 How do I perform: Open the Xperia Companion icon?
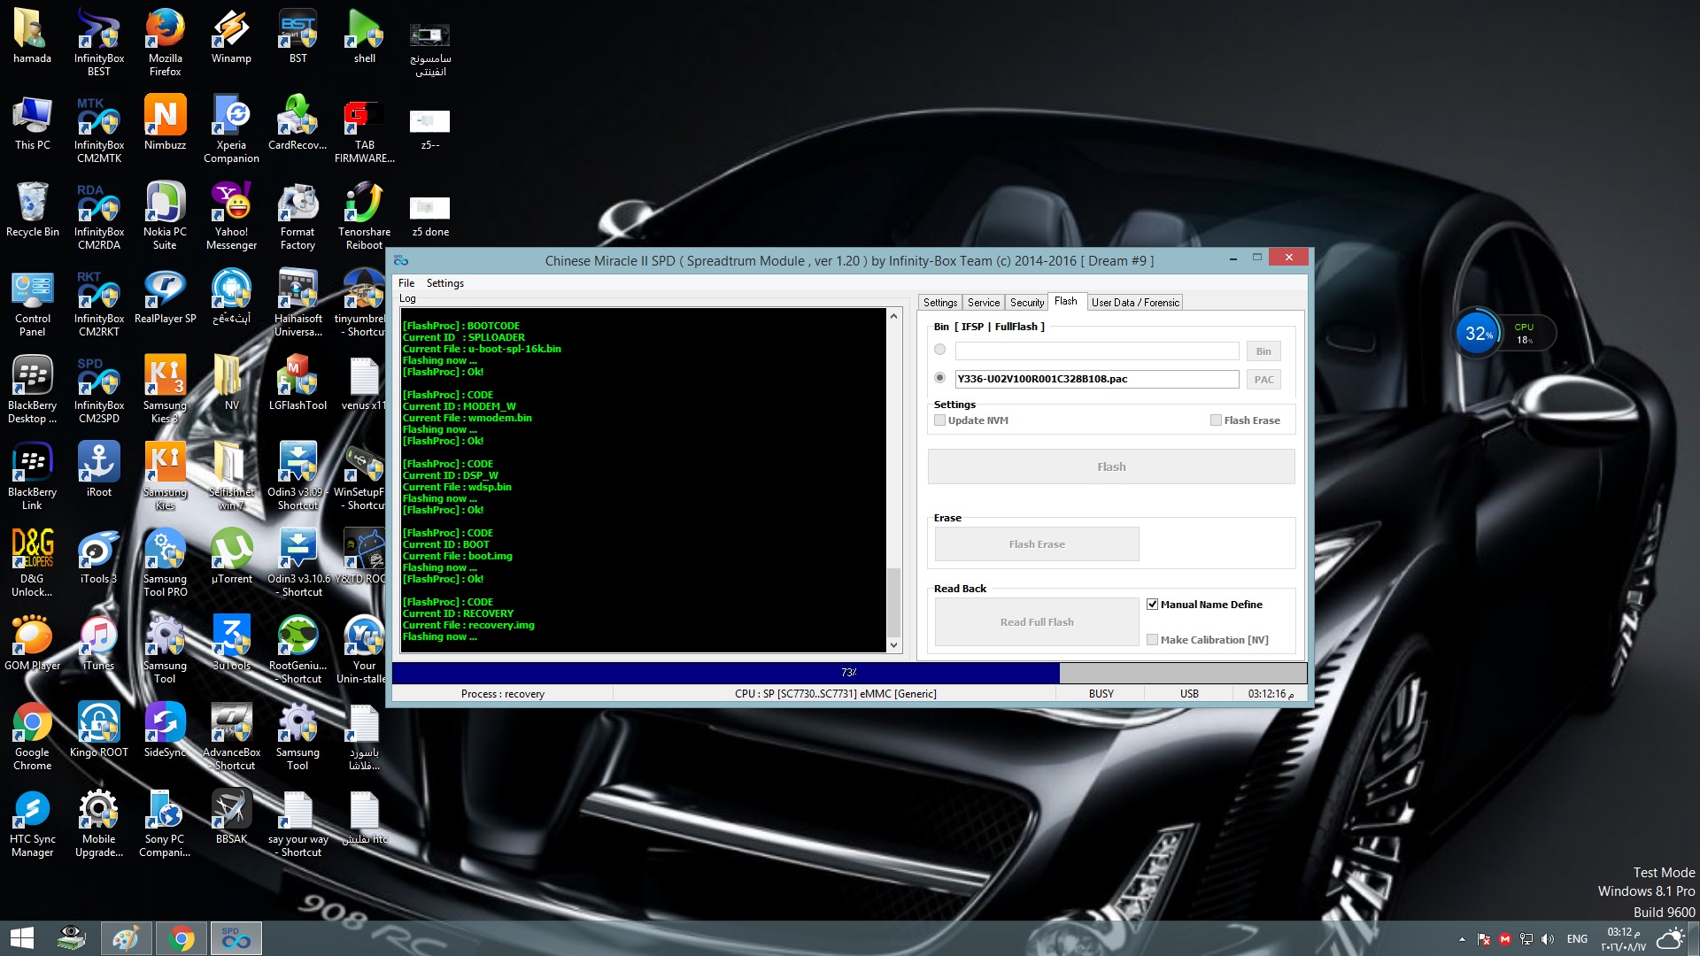(231, 128)
